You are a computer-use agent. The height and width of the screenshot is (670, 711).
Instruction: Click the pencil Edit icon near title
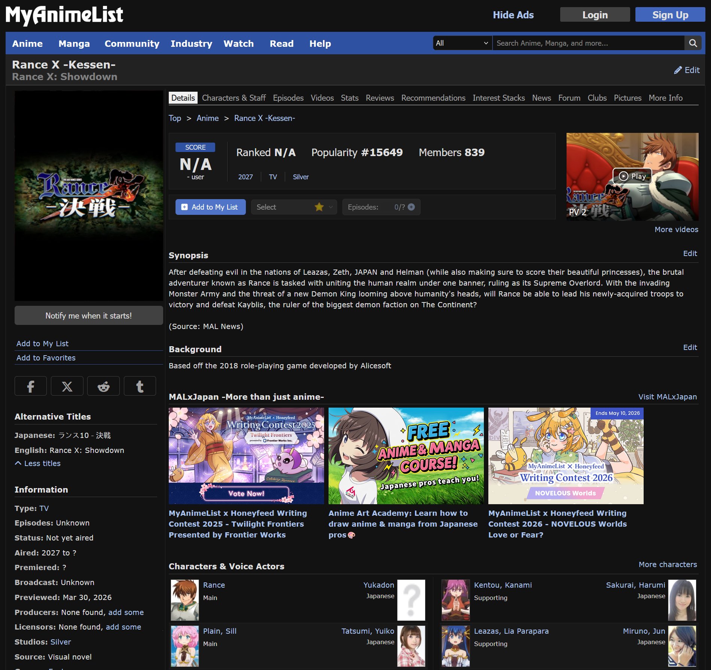pyautogui.click(x=687, y=70)
